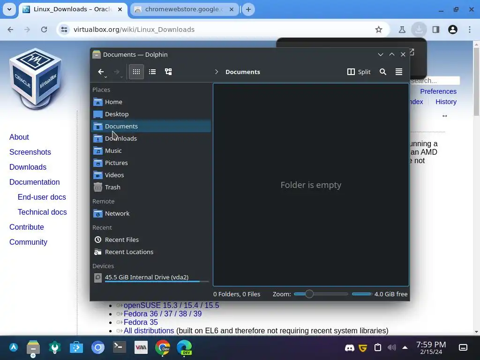The height and width of the screenshot is (360, 480).
Task: Open Downloads link on VirtualBox site
Action: click(x=28, y=167)
